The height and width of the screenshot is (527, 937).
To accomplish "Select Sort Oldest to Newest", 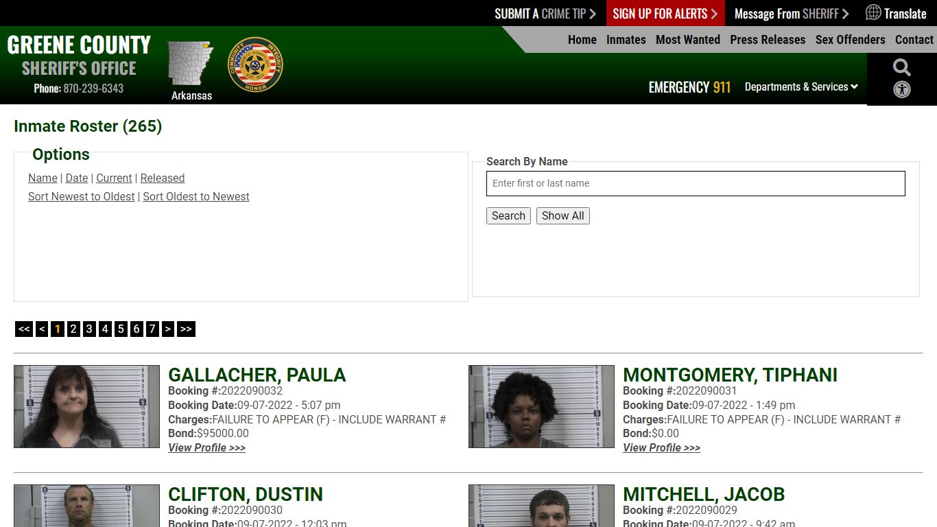I will point(196,196).
